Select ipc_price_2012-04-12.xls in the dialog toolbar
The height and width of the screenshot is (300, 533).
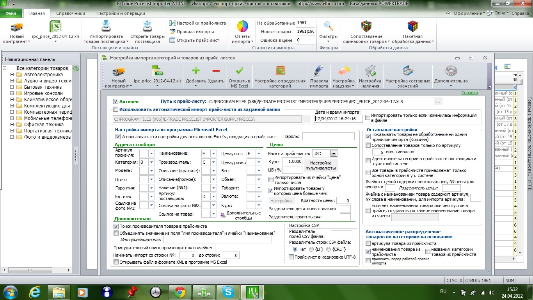click(158, 77)
